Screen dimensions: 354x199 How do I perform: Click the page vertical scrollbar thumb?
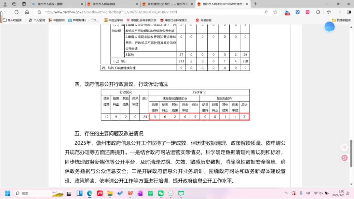351,153
